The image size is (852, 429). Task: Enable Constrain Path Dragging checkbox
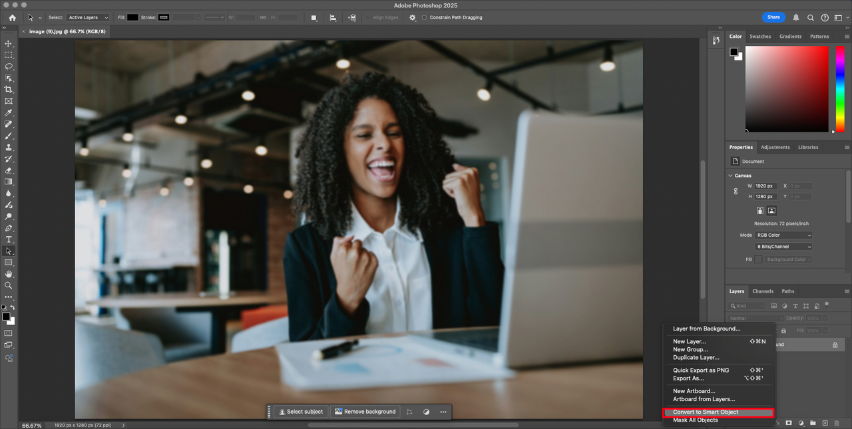[425, 17]
